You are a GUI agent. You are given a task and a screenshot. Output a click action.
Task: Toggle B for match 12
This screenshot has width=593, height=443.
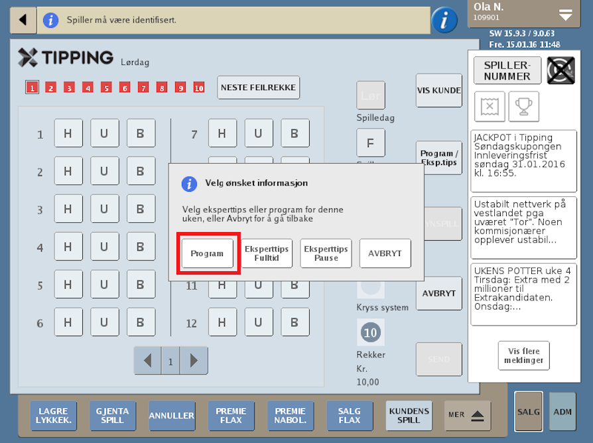[x=295, y=322]
